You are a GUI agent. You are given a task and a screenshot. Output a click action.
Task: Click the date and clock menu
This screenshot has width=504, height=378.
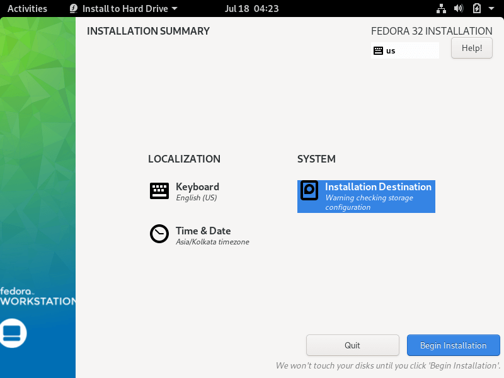pos(251,8)
